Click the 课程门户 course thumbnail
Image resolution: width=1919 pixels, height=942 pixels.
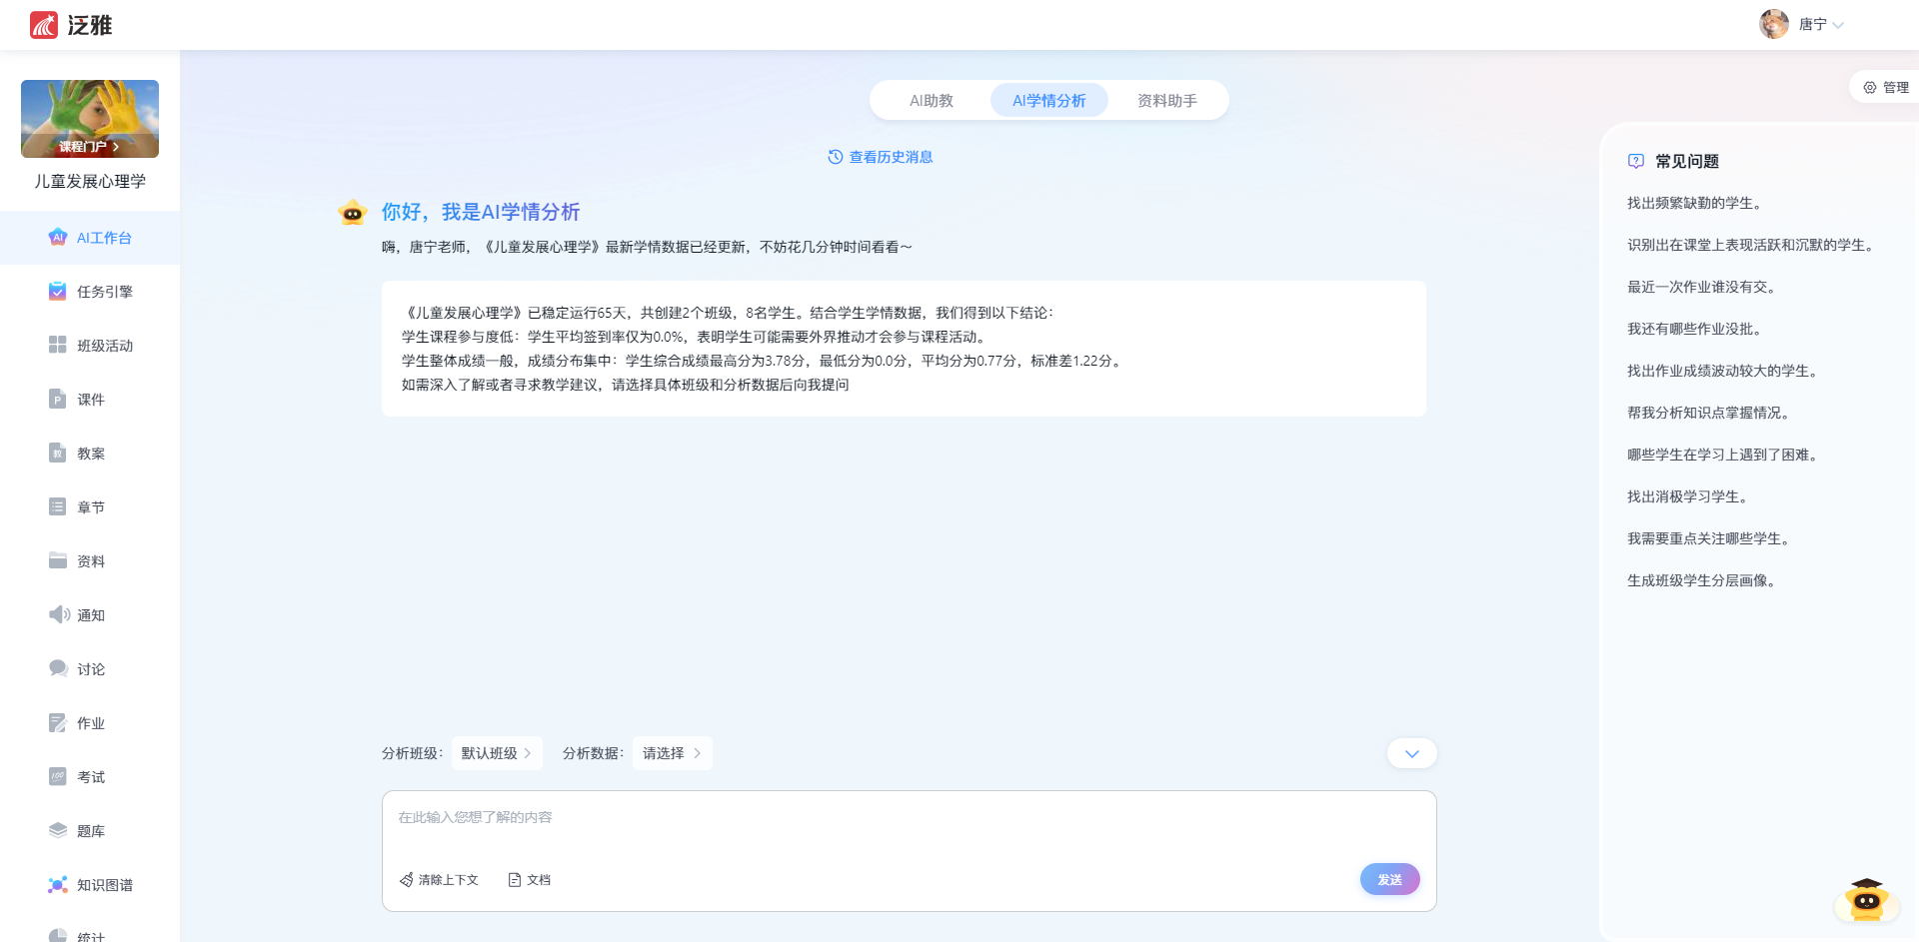pyautogui.click(x=90, y=119)
